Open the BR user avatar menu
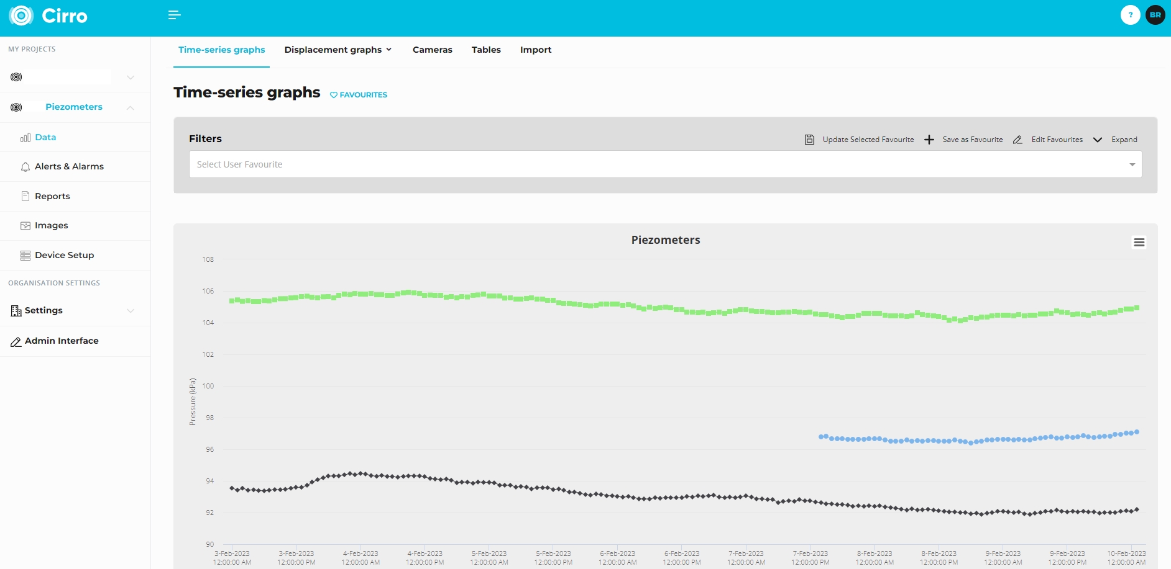1171x569 pixels. point(1155,15)
